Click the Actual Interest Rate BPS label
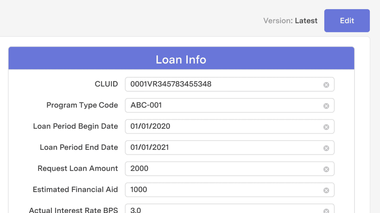 click(73, 210)
